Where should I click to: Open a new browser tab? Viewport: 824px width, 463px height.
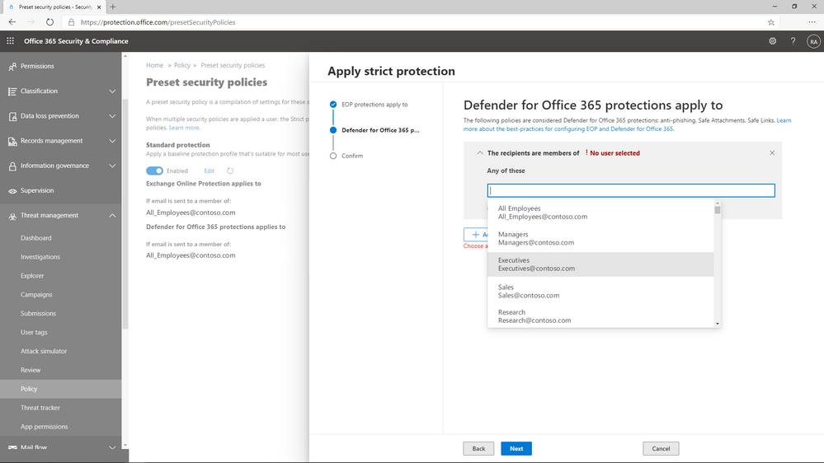[112, 7]
